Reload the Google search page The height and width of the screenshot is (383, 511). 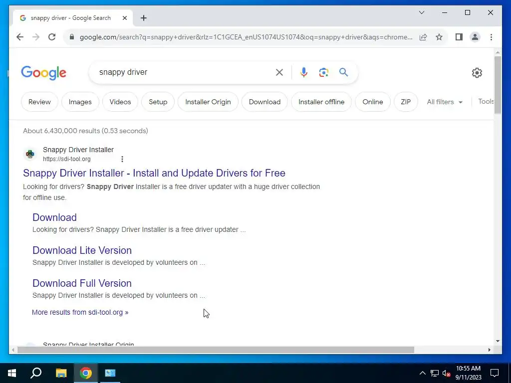pos(52,37)
